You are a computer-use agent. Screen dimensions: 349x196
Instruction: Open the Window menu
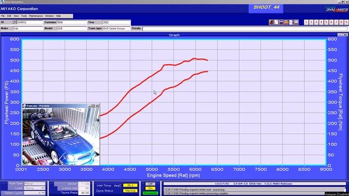[49, 16]
